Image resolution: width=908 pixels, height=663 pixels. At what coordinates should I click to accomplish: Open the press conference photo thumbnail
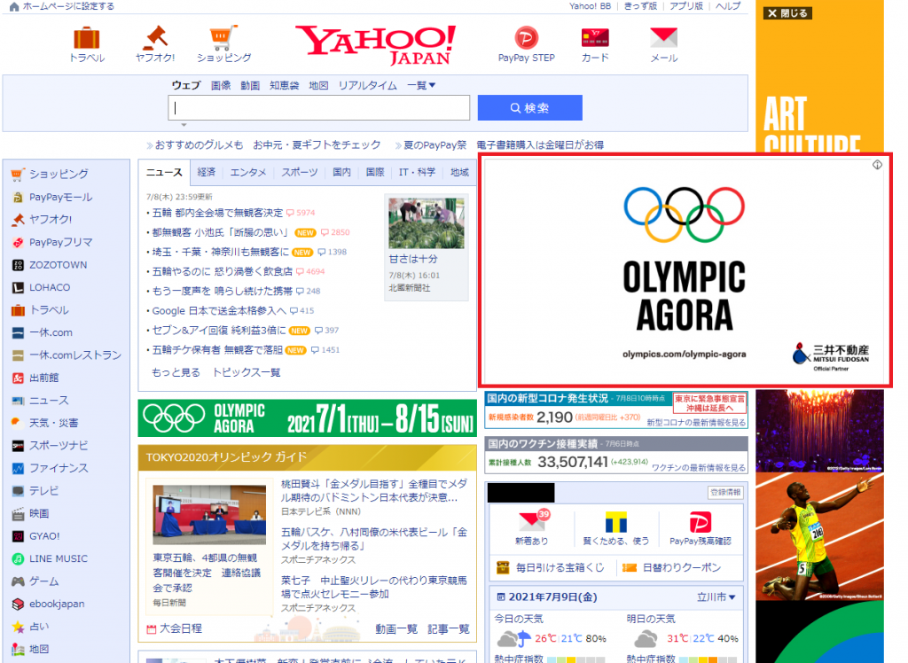[209, 515]
